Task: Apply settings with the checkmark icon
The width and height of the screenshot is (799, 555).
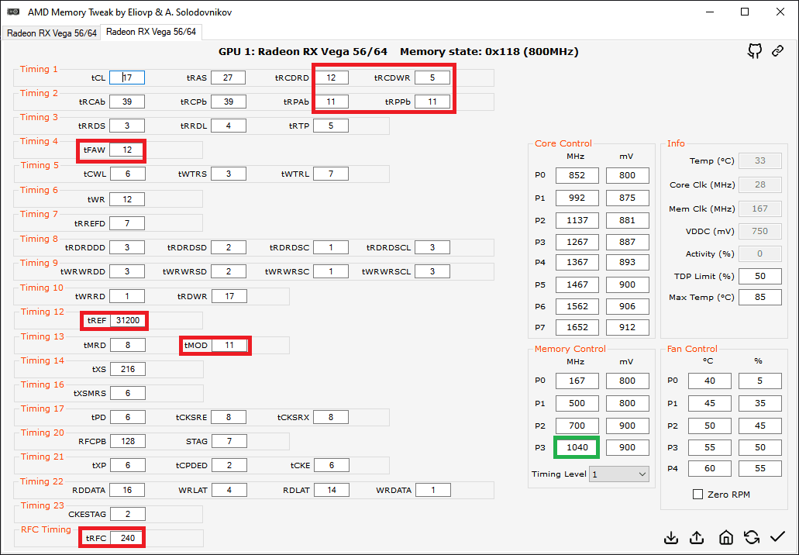Action: tap(777, 536)
